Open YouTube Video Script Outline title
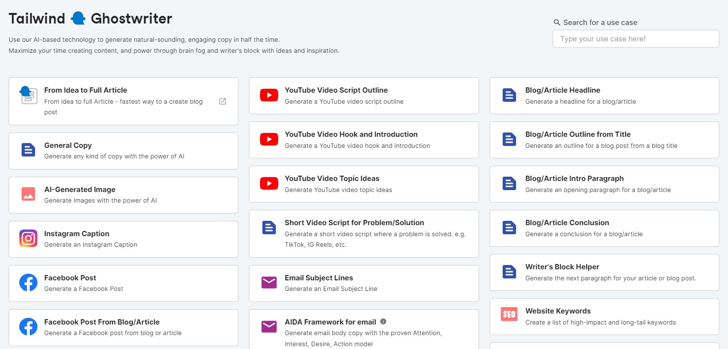728x349 pixels. pyautogui.click(x=336, y=90)
